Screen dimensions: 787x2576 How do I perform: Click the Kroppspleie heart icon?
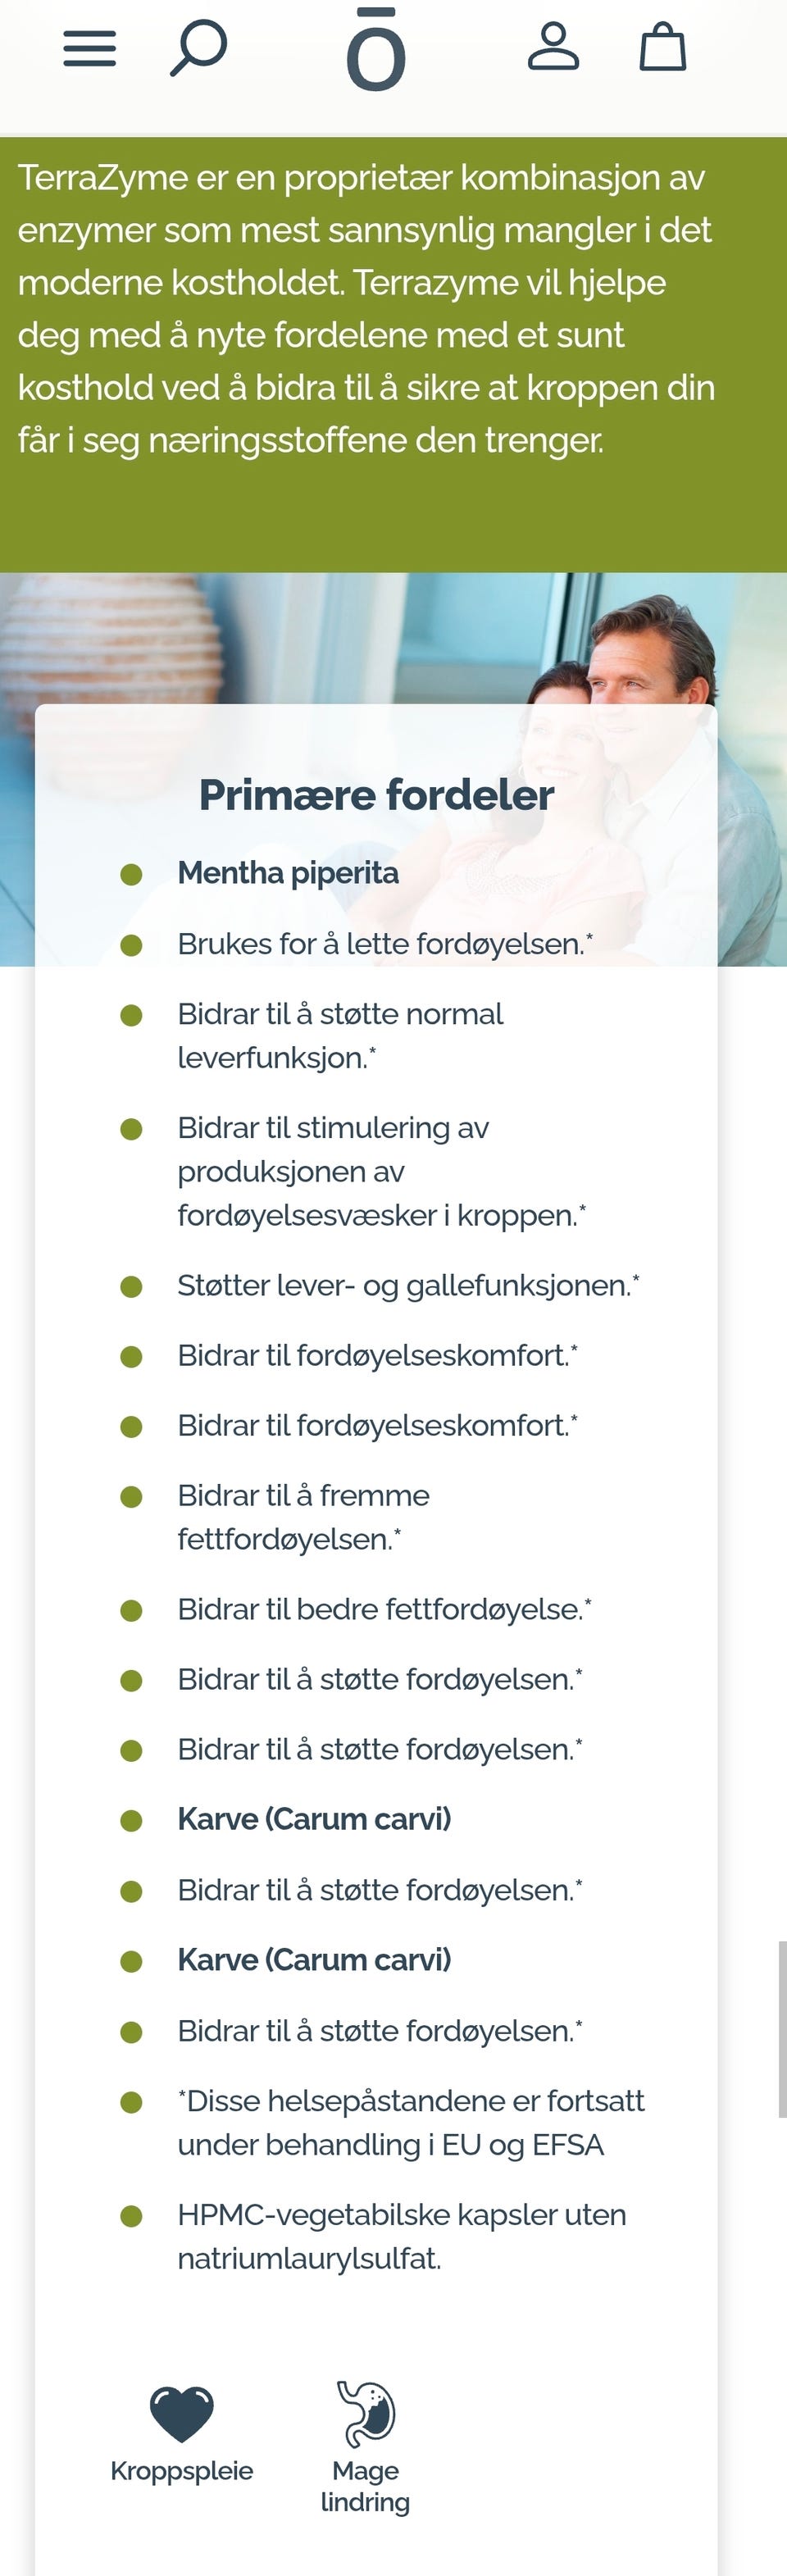click(x=181, y=2413)
